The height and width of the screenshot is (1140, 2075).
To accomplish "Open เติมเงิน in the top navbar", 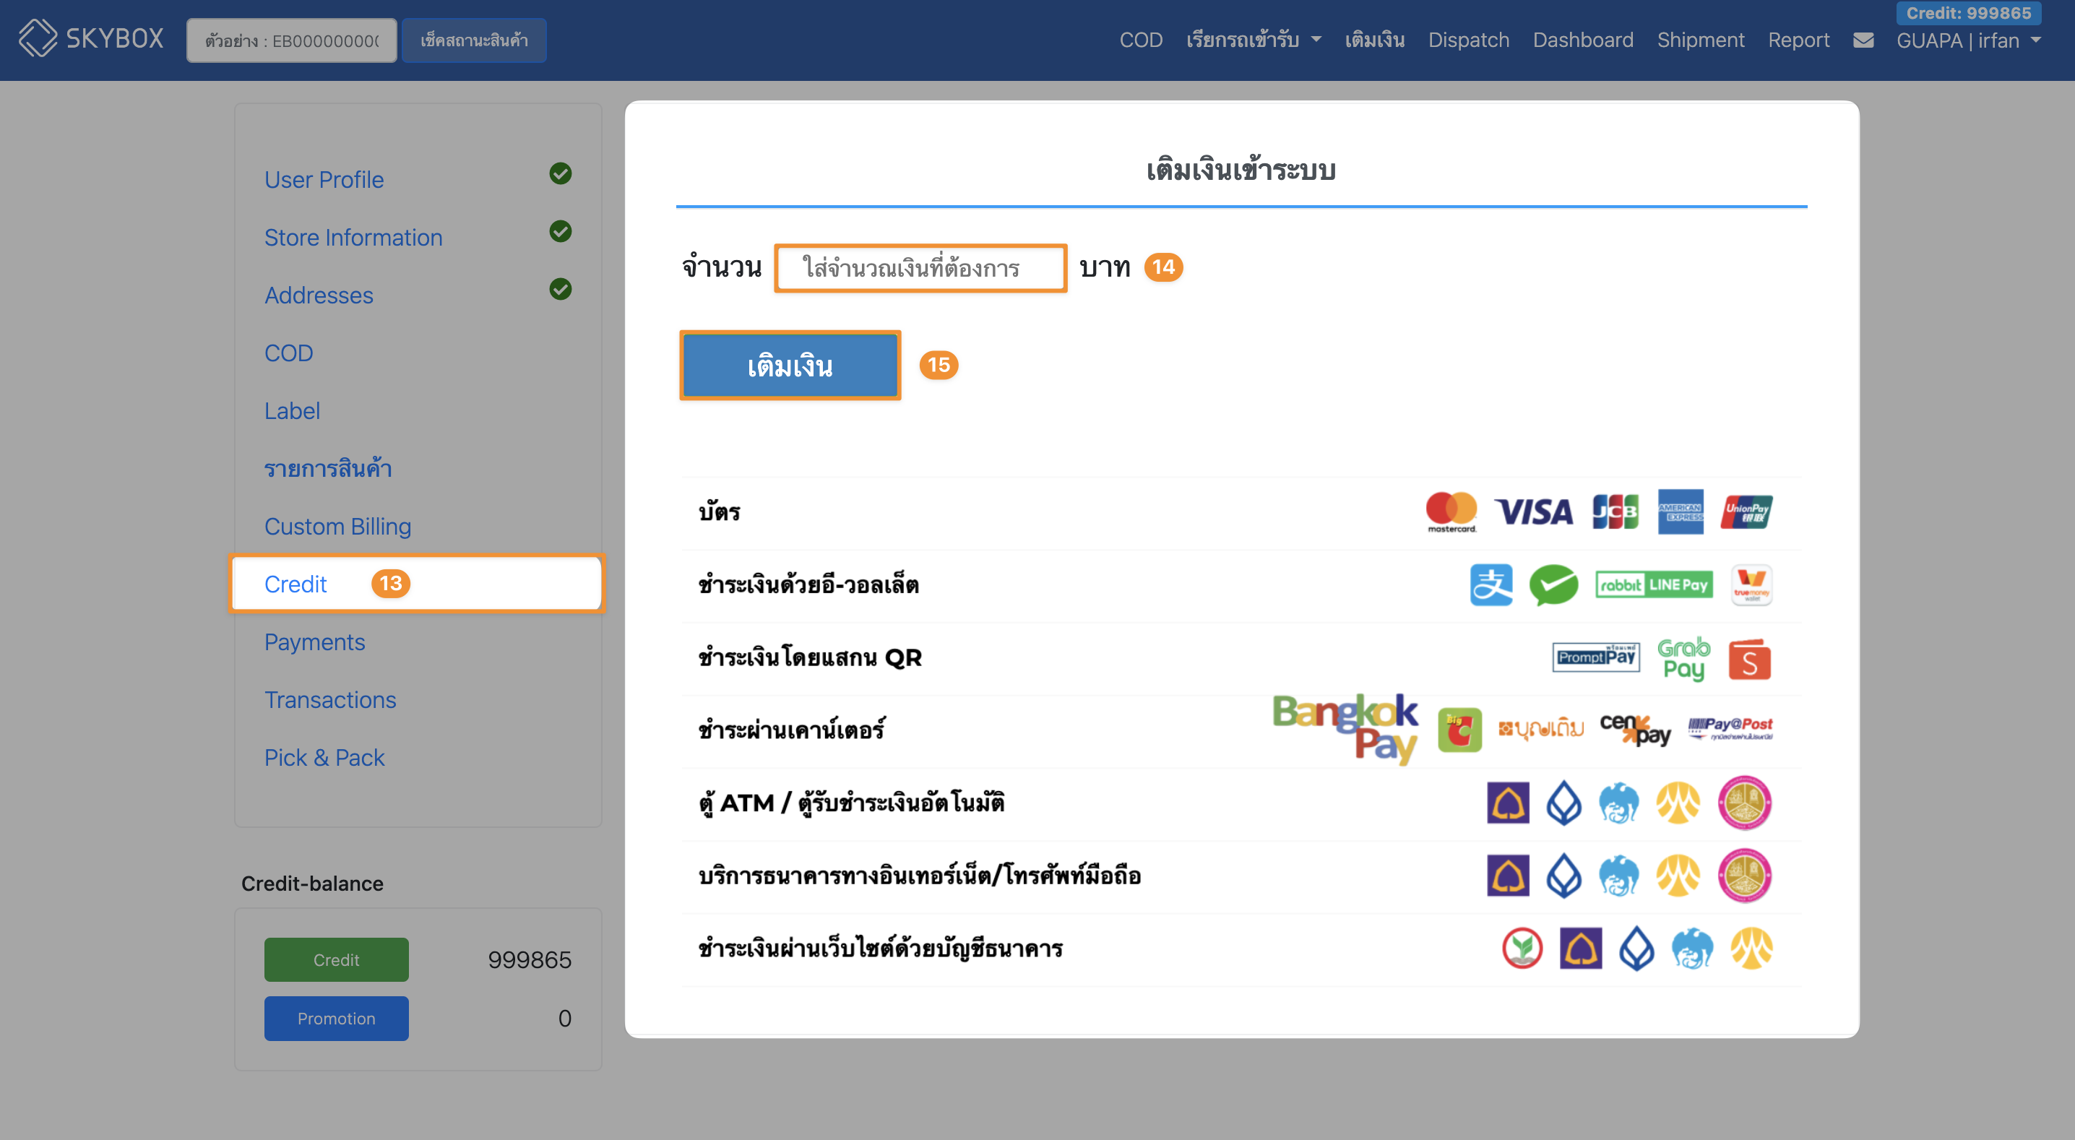I will pos(1374,40).
